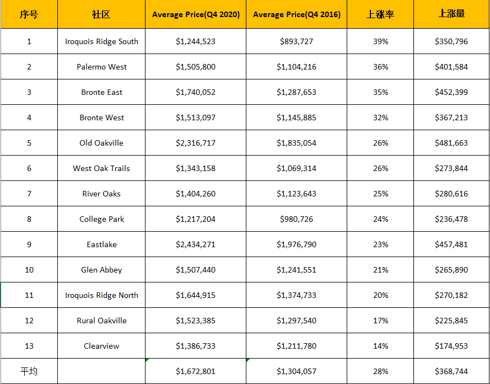Screen dimensions: 490x384
Task: Click the 上涨率 column header
Action: 380,14
